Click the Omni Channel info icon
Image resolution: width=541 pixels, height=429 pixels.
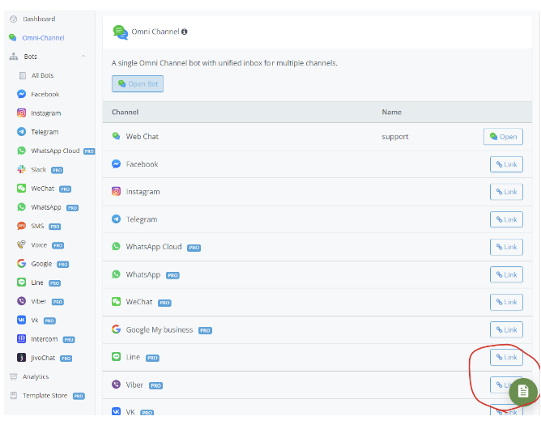pos(184,32)
